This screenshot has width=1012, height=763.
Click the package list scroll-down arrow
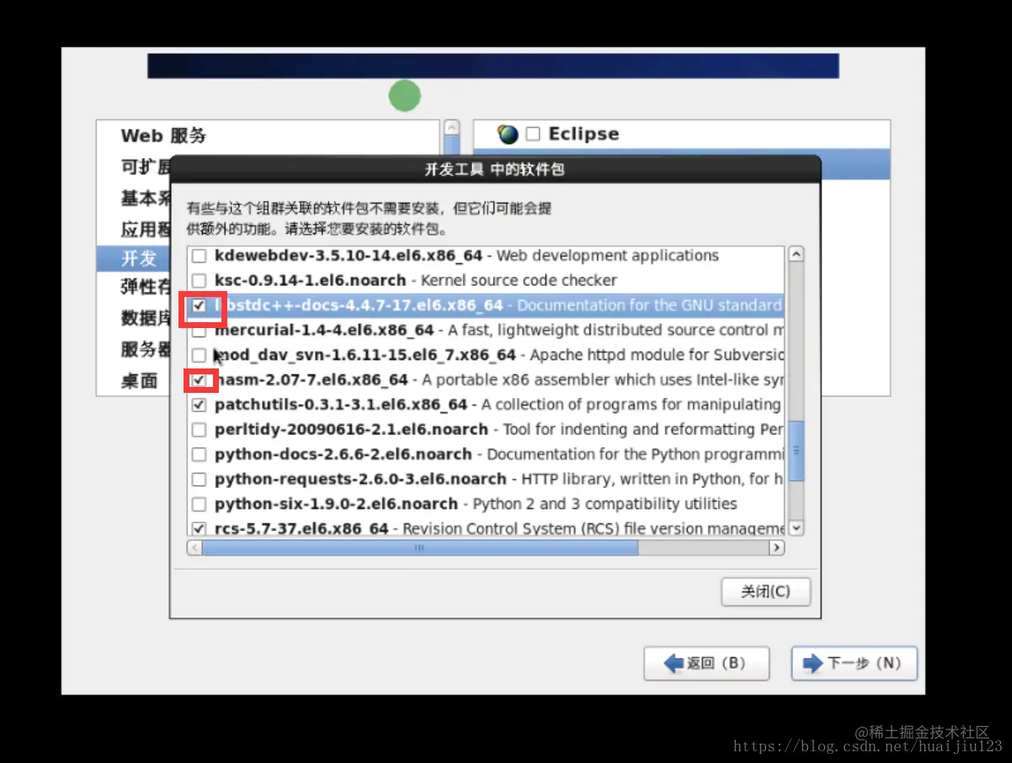click(796, 527)
